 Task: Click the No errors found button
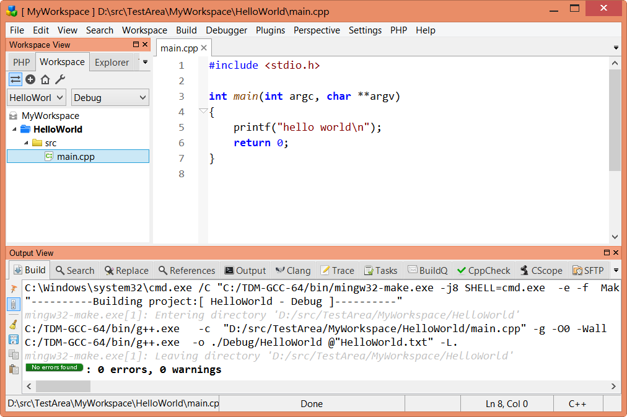[54, 367]
